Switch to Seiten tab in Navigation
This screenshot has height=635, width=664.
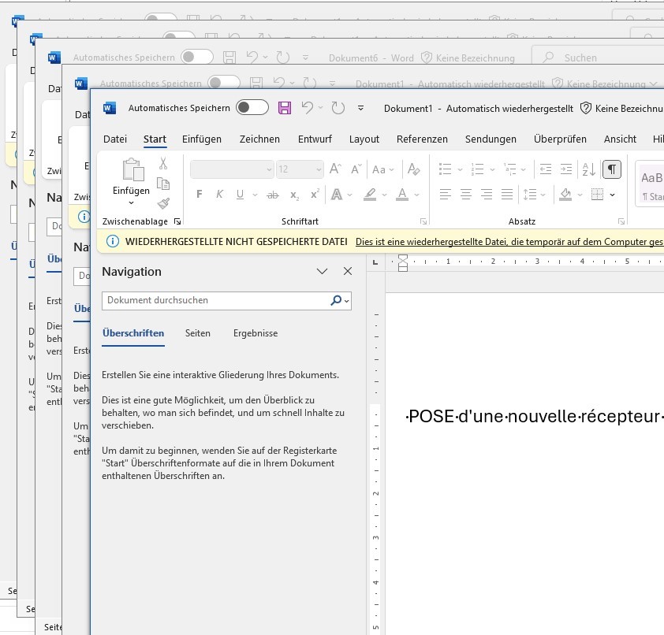tap(197, 333)
